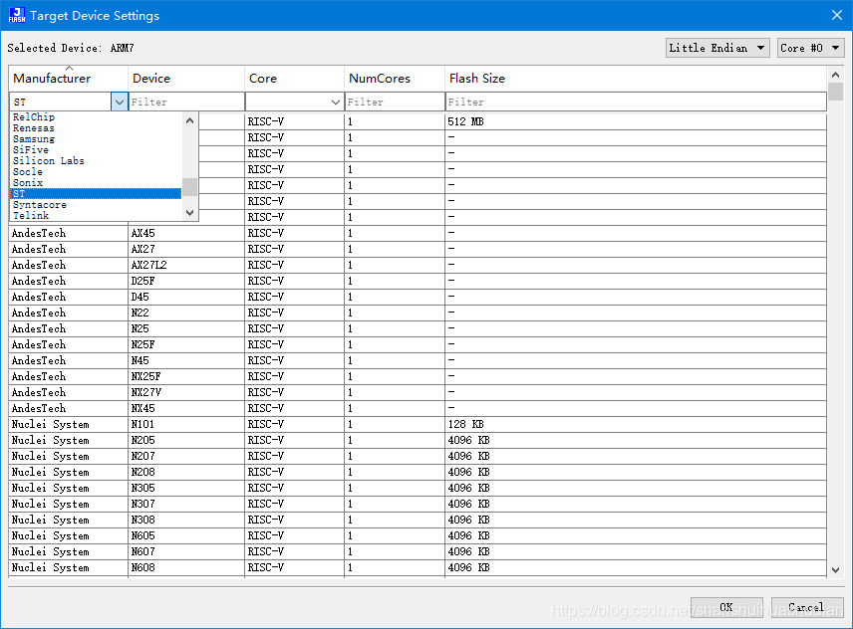Sort by Flash Size column header
This screenshot has height=629, width=853.
pyautogui.click(x=636, y=79)
